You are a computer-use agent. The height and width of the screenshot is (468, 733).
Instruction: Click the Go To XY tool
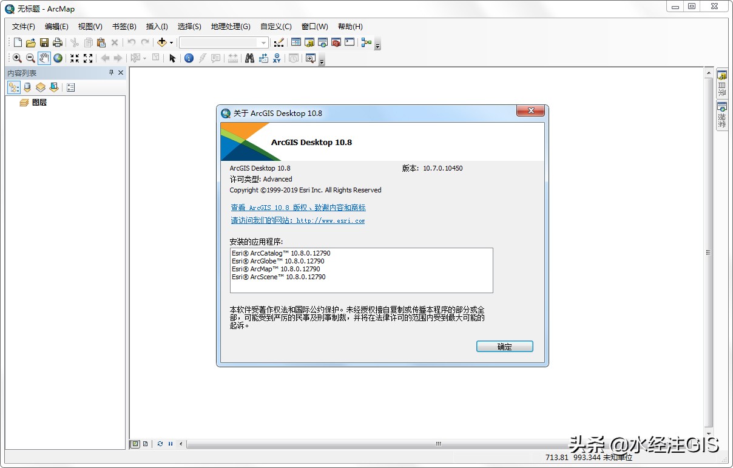pyautogui.click(x=277, y=58)
